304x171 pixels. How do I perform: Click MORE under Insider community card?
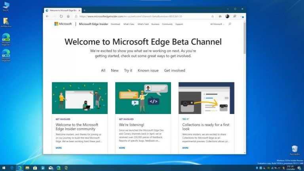59,148
